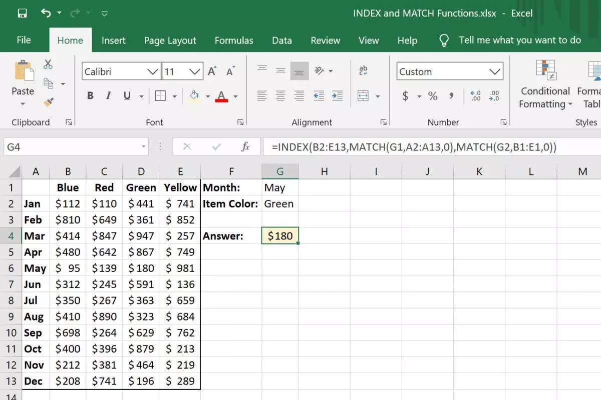Screen dimensions: 601x400
Task: Click the Save icon in title bar
Action: (22, 13)
